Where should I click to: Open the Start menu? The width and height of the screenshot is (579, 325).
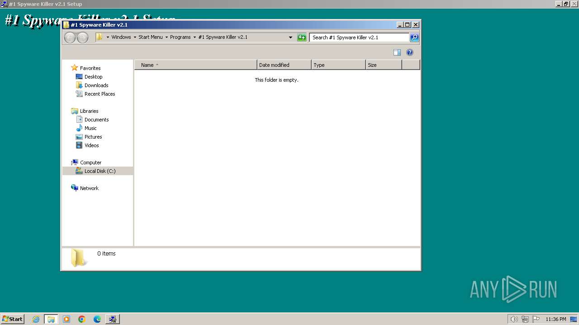(13, 319)
